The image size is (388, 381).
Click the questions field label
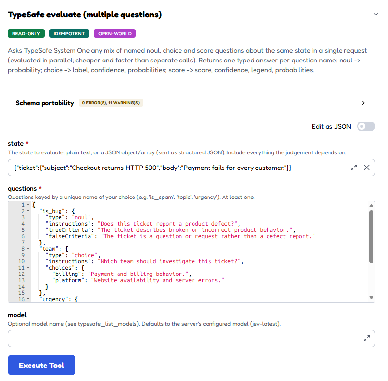click(x=22, y=189)
